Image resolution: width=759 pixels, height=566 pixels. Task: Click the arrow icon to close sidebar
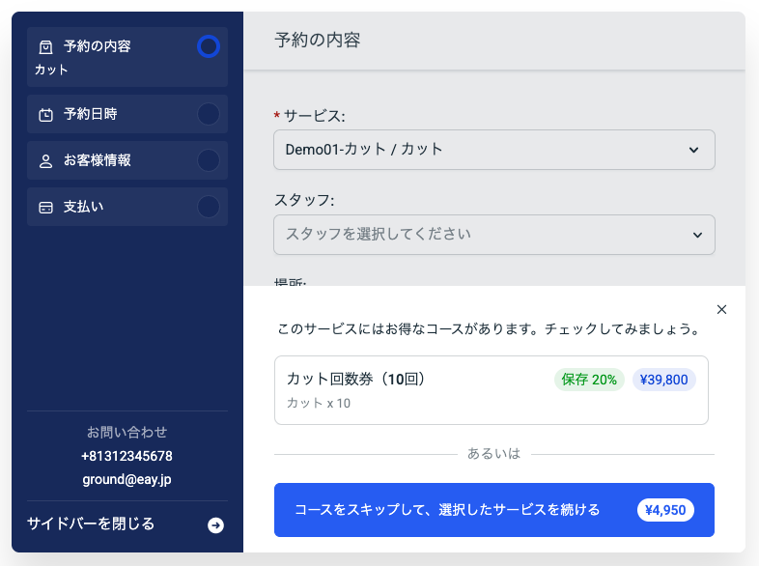pos(215,525)
